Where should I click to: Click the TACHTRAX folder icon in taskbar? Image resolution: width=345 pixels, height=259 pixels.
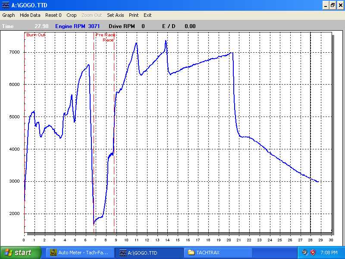(191, 253)
